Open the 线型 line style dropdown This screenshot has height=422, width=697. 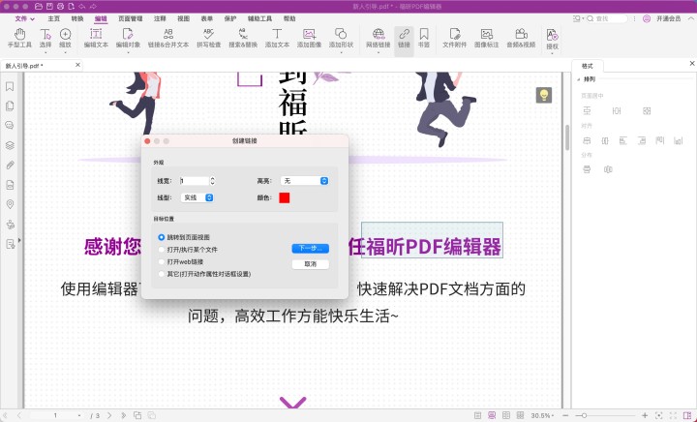(197, 197)
